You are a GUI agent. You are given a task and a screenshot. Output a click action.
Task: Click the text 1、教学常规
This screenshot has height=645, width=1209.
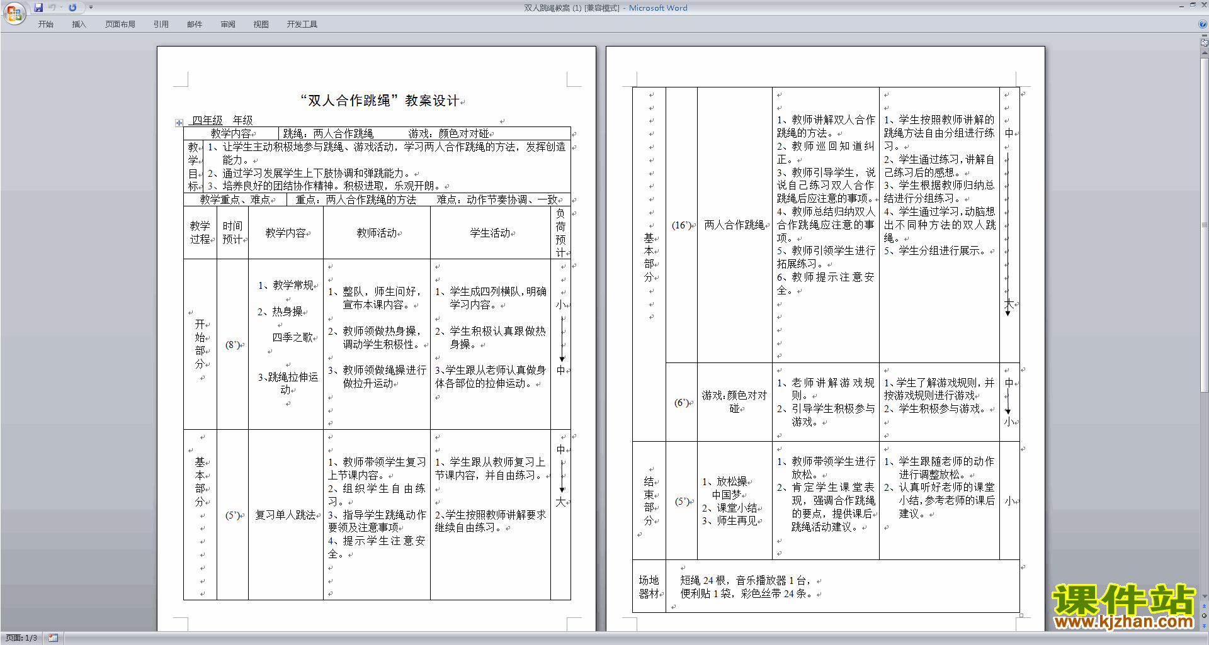tap(285, 285)
